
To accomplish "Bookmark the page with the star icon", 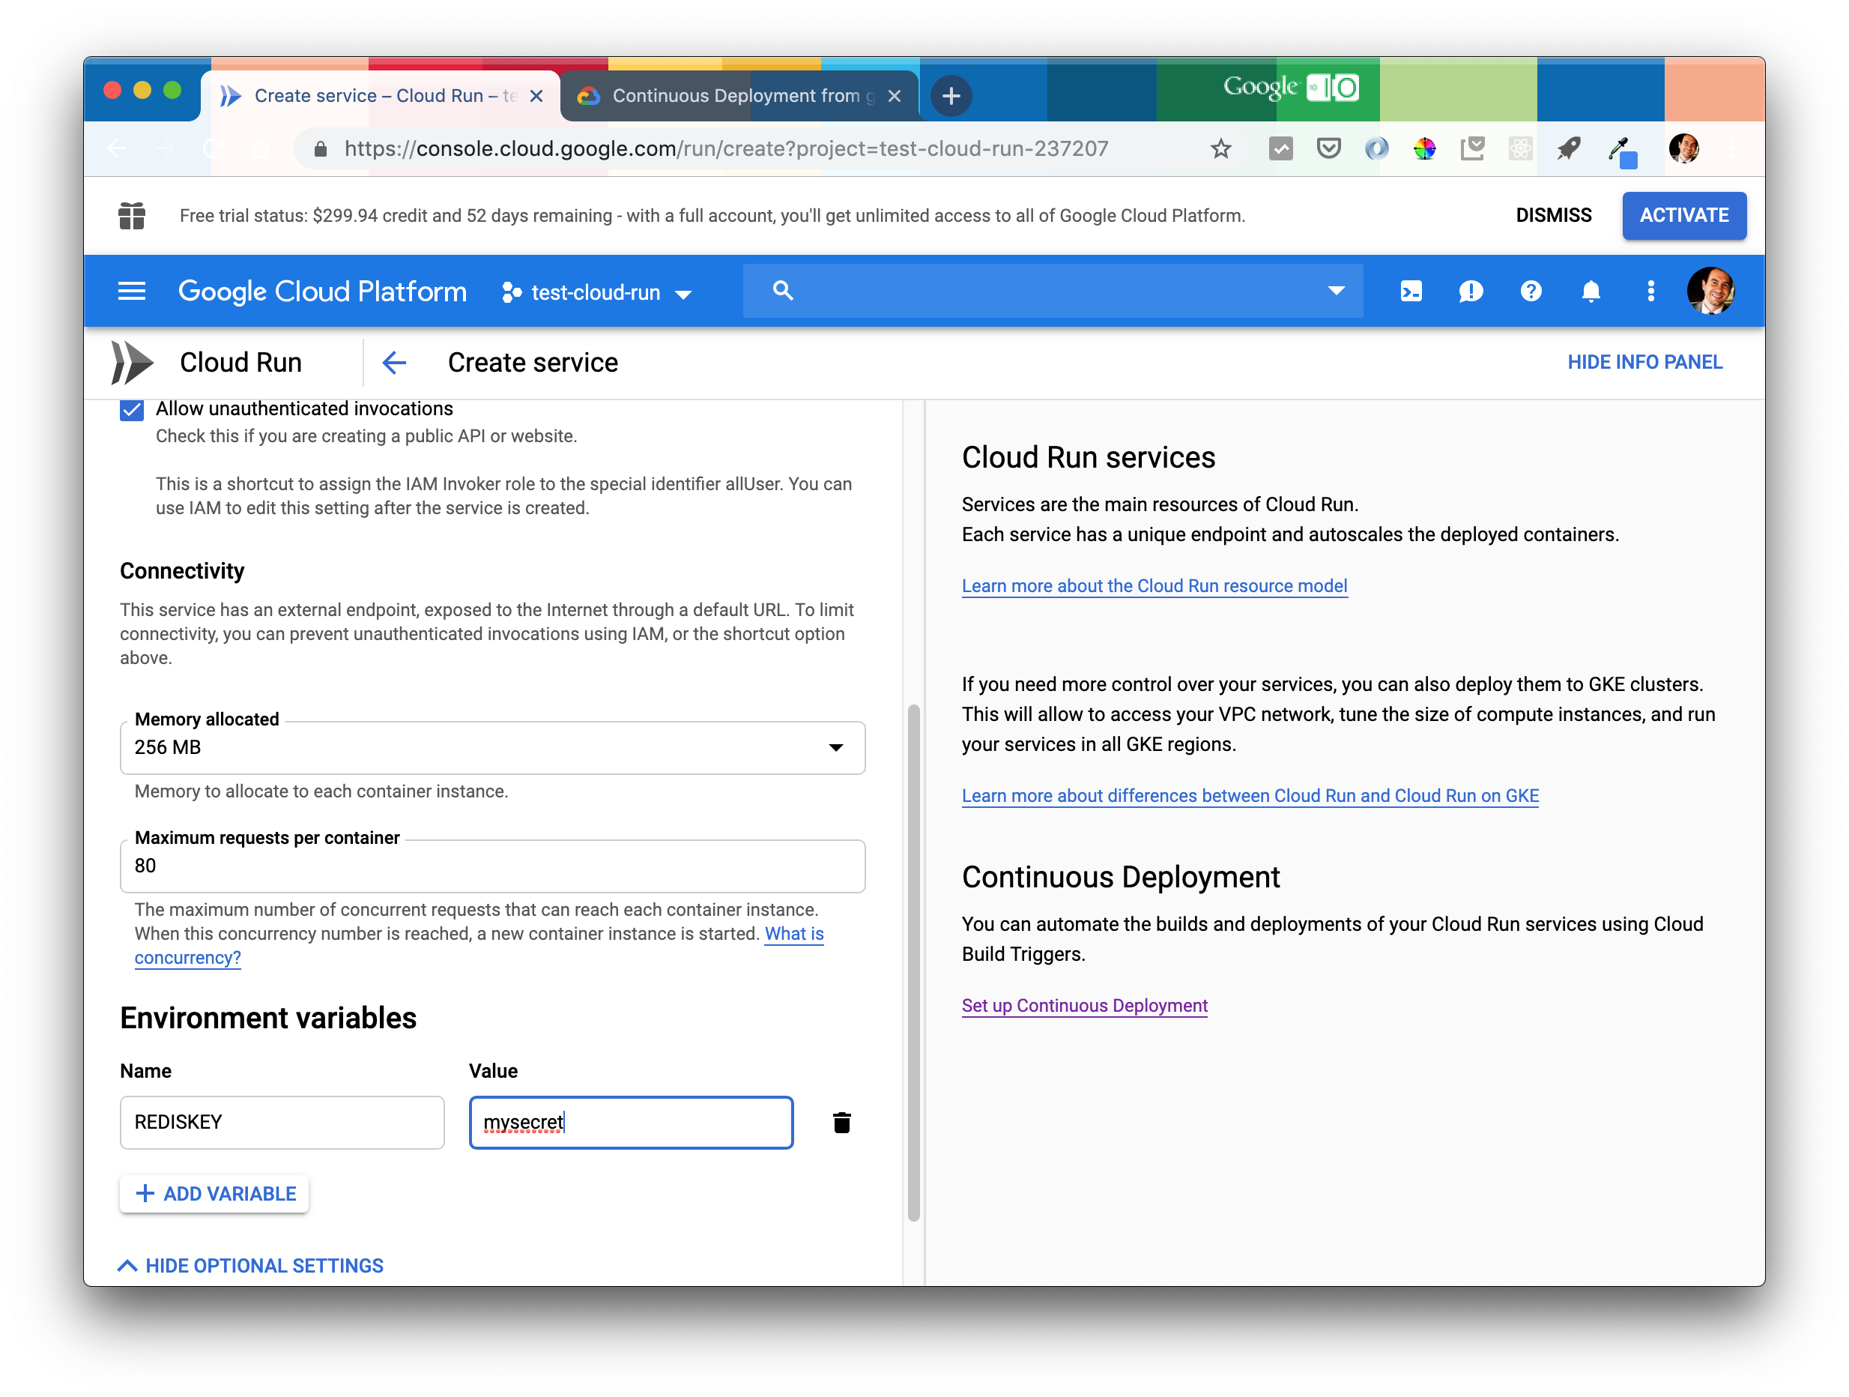I will coord(1220,148).
